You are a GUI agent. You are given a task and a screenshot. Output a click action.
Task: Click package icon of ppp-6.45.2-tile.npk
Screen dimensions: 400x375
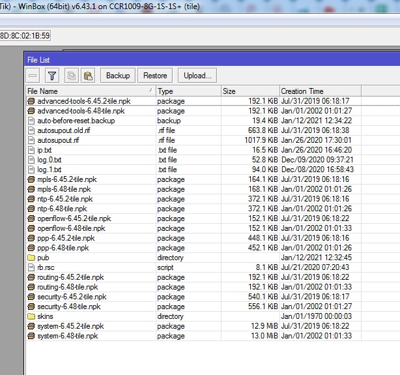[x=31, y=238]
